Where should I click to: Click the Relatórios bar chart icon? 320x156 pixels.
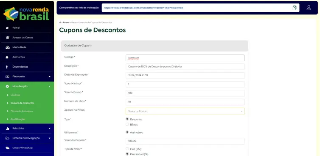[x=8, y=129]
